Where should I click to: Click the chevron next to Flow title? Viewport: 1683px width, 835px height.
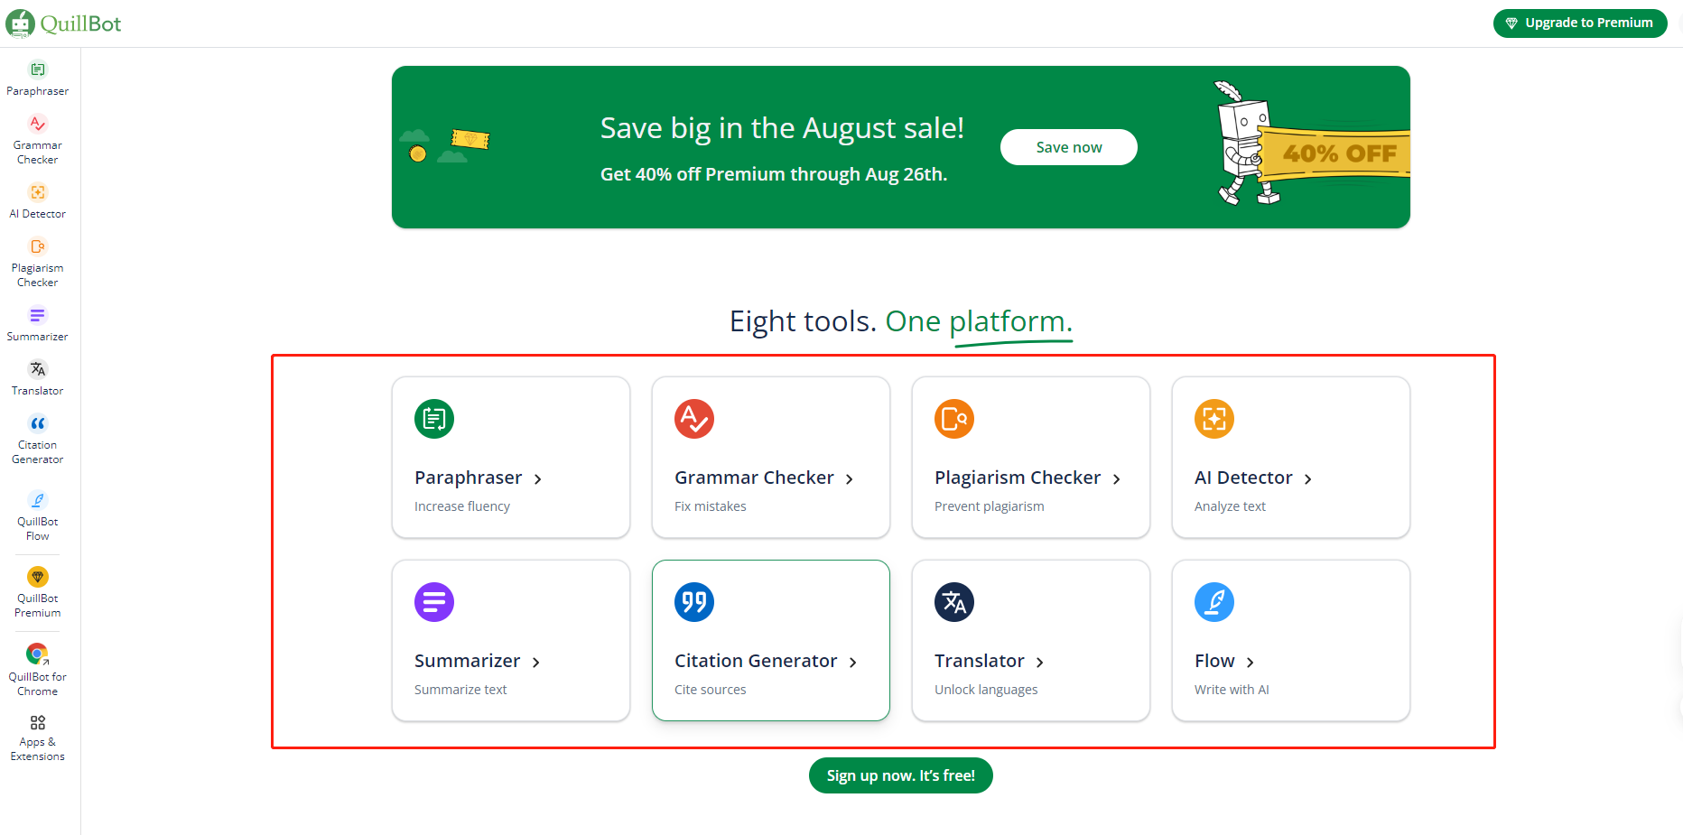[1251, 663]
